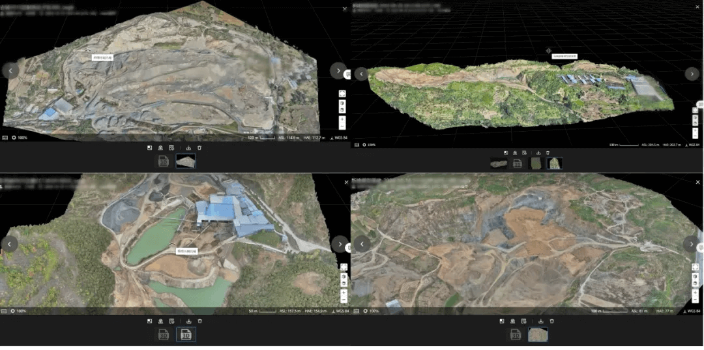Zoom in on the ASL 81 m model
The width and height of the screenshot is (704, 350).
tap(695, 292)
